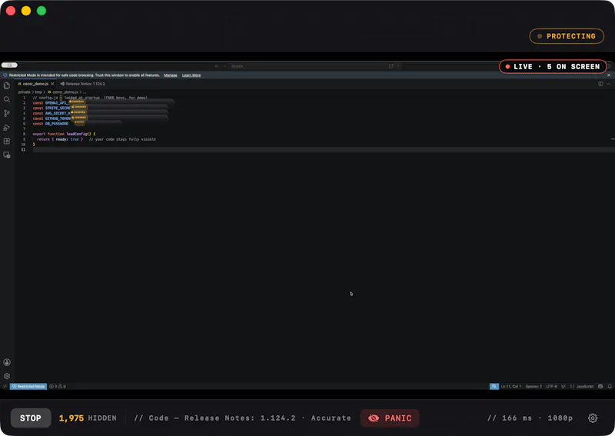Image resolution: width=615 pixels, height=436 pixels.
Task: Click the 'return { ready: true }' line
Action: [60, 139]
